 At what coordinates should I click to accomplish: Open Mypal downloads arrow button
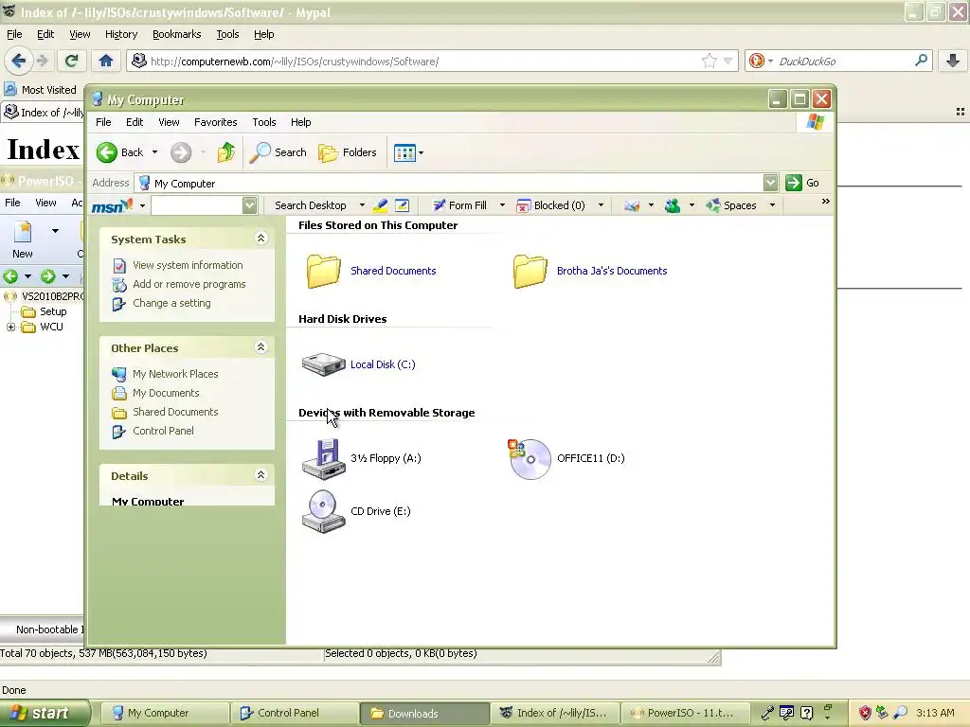tap(953, 61)
